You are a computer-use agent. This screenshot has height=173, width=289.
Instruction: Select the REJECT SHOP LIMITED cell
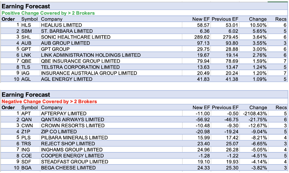click(68, 144)
